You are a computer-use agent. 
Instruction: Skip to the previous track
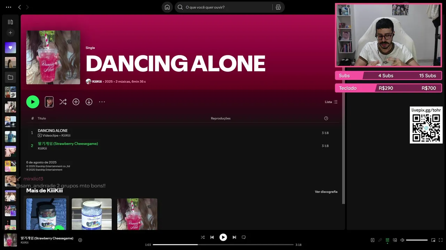(212, 237)
